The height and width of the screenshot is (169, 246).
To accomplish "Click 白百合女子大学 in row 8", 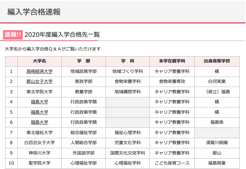I will pos(39,143).
